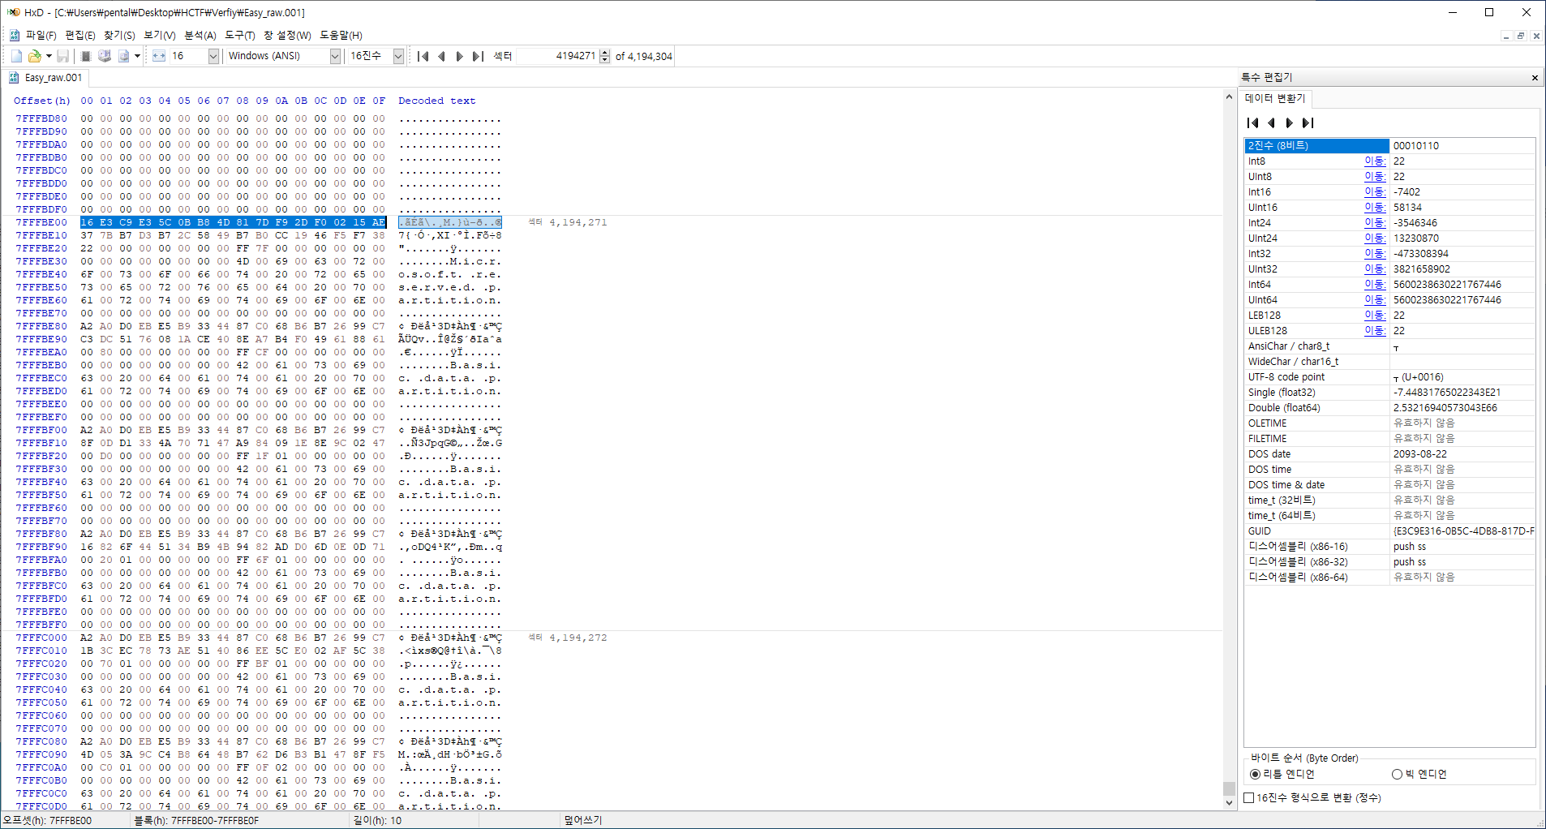Open the 16진수 offset base dropdown
This screenshot has width=1546, height=829.
click(x=398, y=56)
